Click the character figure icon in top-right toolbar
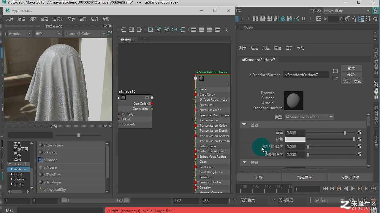Image resolution: width=380 pixels, height=213 pixels. click(x=354, y=19)
